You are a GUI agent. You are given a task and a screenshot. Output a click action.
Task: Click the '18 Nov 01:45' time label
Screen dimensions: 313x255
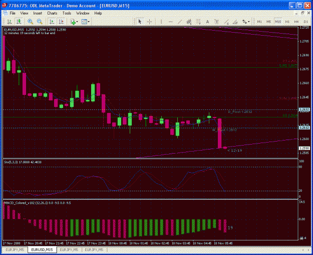click(x=139, y=243)
